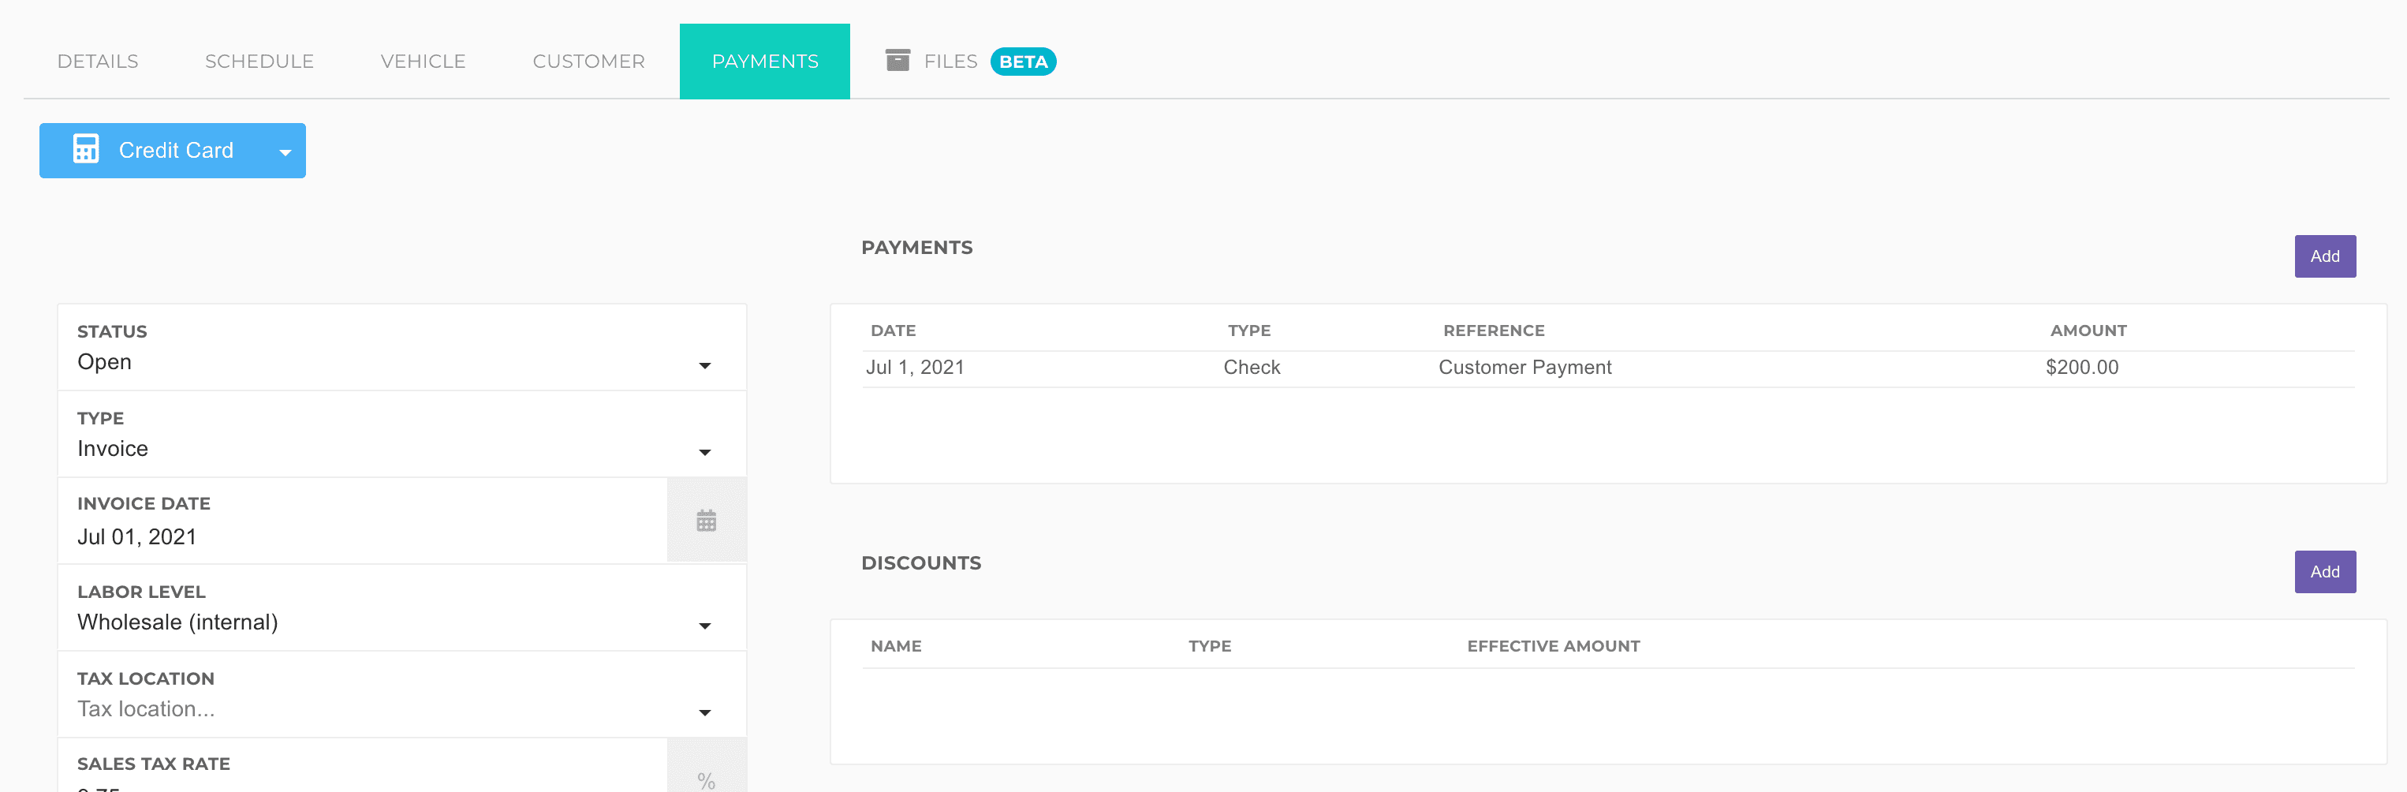Select the Customer tab
The height and width of the screenshot is (792, 2407).
coord(588,62)
